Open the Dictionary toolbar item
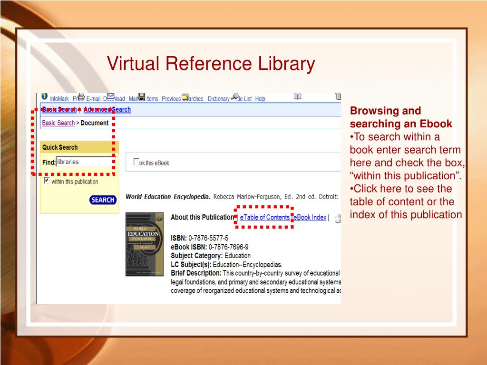Image resolution: width=487 pixels, height=365 pixels. 219,99
